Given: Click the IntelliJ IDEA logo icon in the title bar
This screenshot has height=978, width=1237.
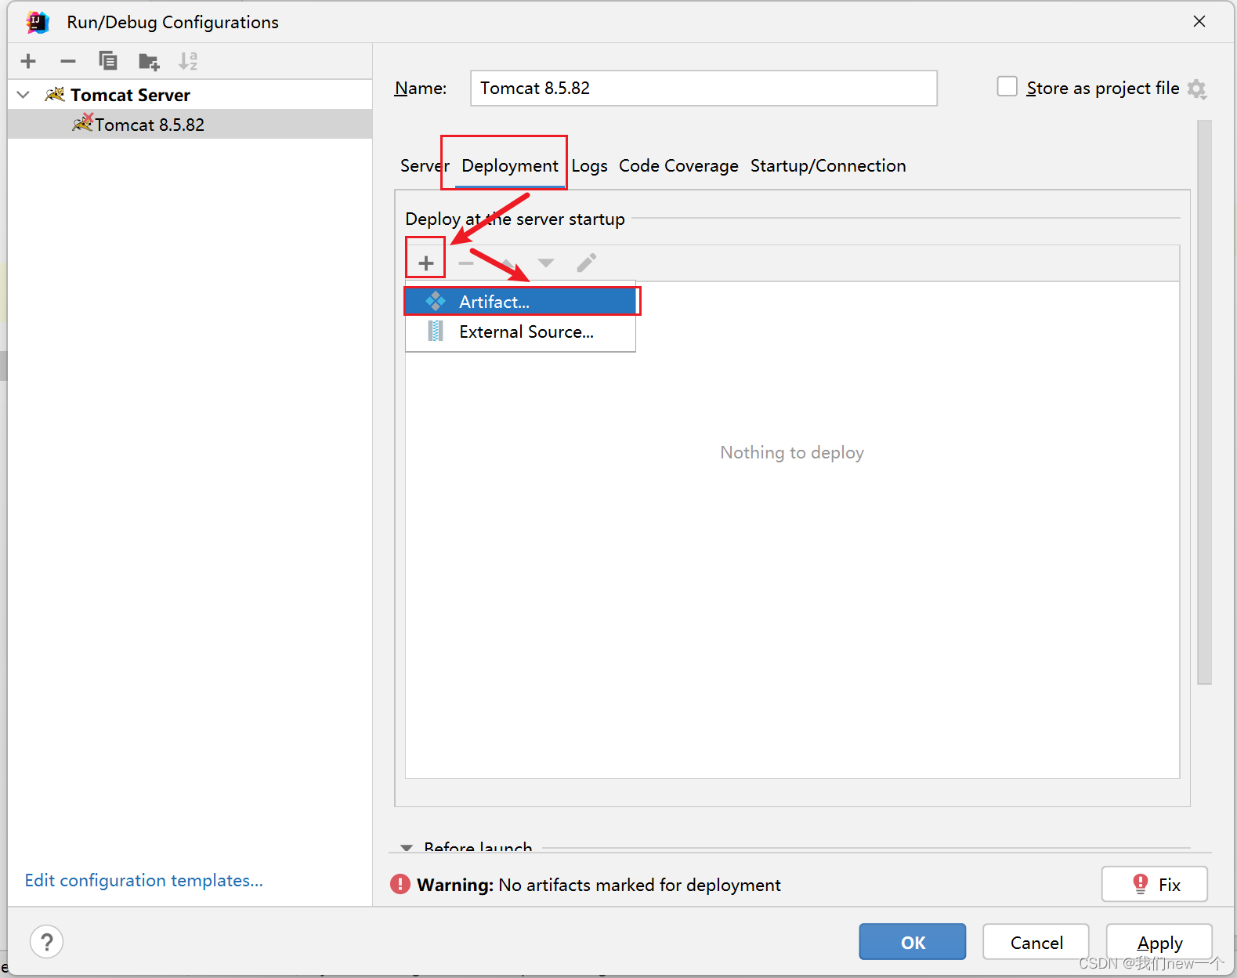Looking at the screenshot, I should [x=38, y=22].
